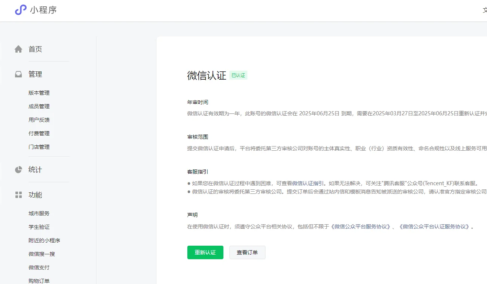The height and width of the screenshot is (284, 487).
Task: Open the 微信认证指引 link
Action: click(308, 183)
